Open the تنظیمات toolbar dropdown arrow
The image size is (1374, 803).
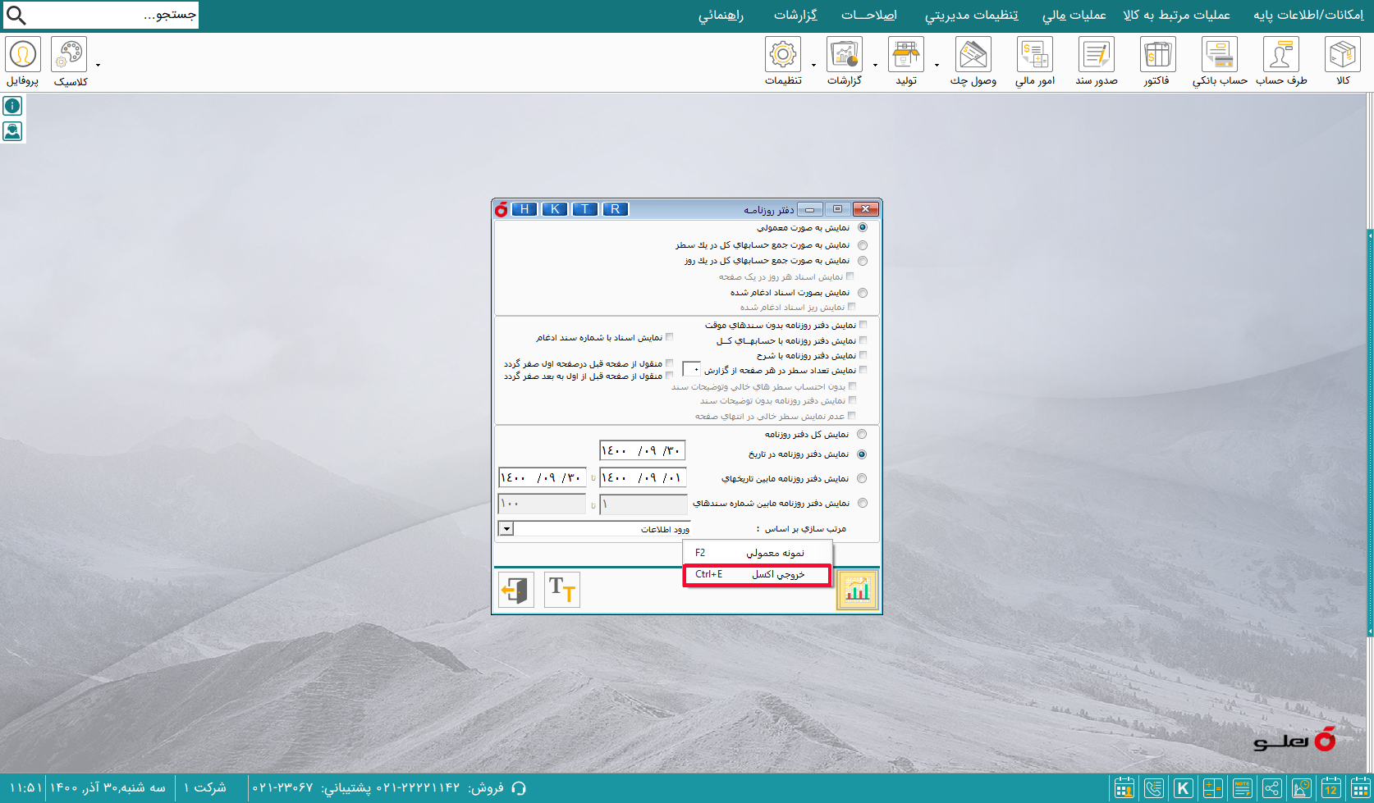pos(813,64)
